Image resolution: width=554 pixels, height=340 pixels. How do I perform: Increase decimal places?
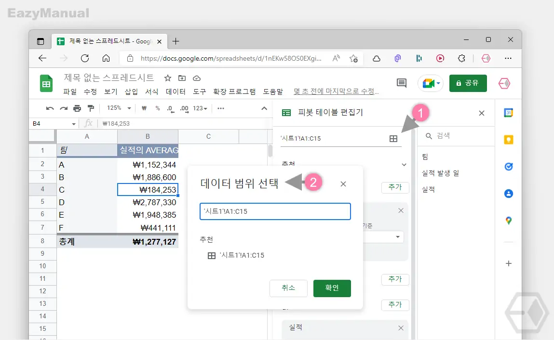tap(185, 109)
